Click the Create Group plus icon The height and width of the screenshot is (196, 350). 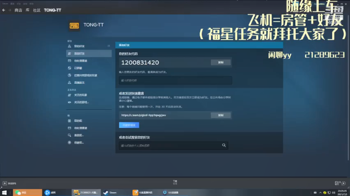(69, 143)
